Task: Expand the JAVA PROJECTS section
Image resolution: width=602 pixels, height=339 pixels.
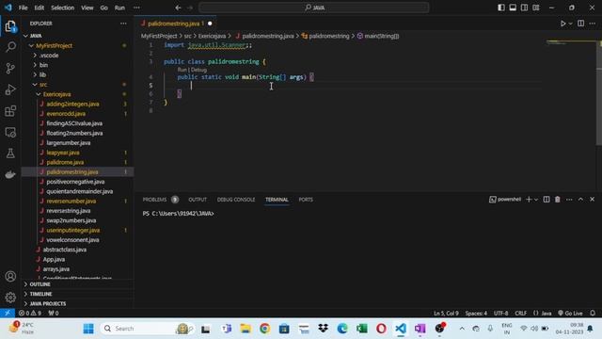Action: (x=47, y=303)
